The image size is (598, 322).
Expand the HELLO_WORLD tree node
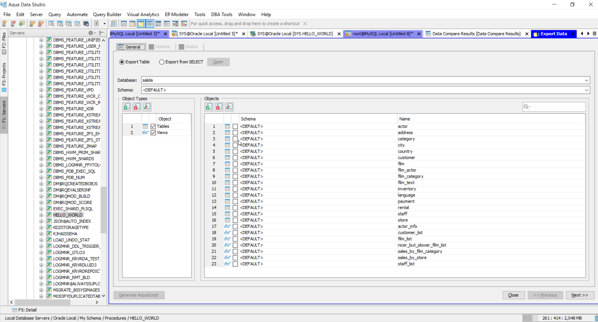point(41,215)
